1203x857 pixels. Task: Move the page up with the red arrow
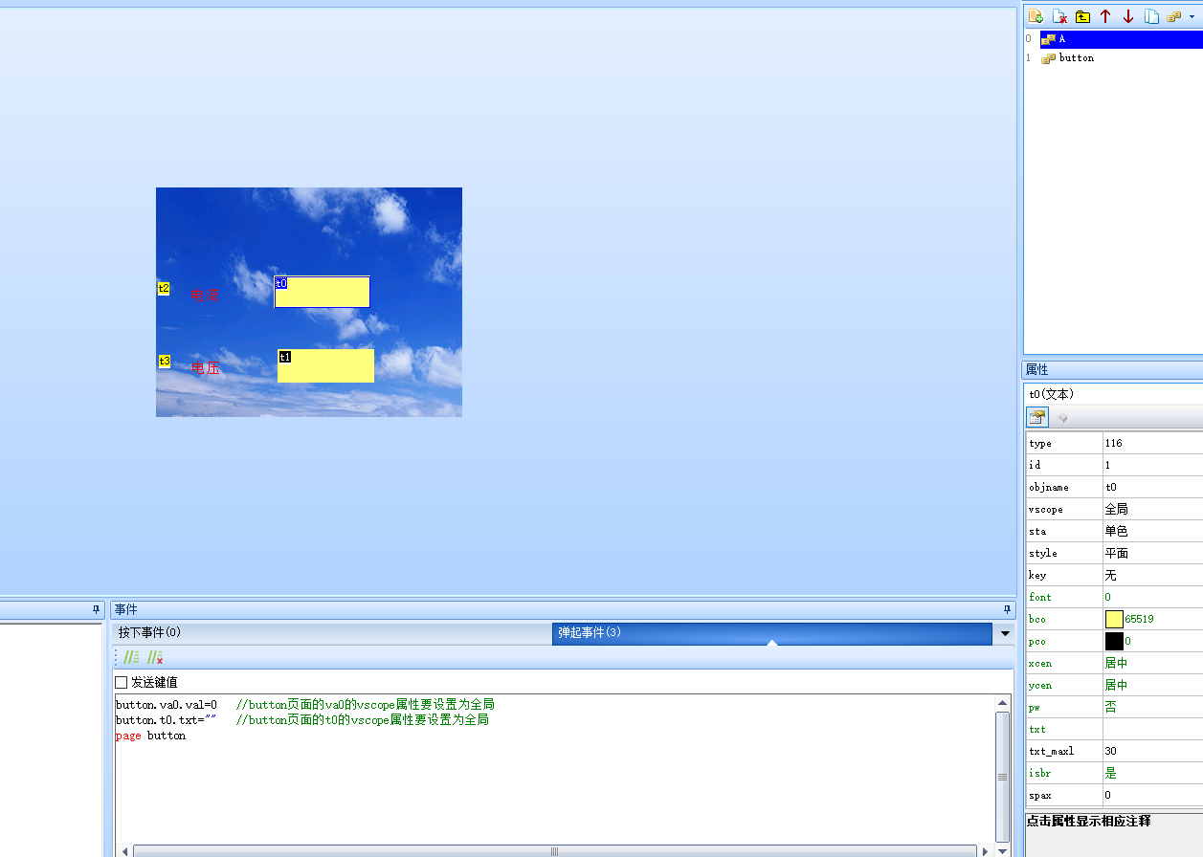1105,16
